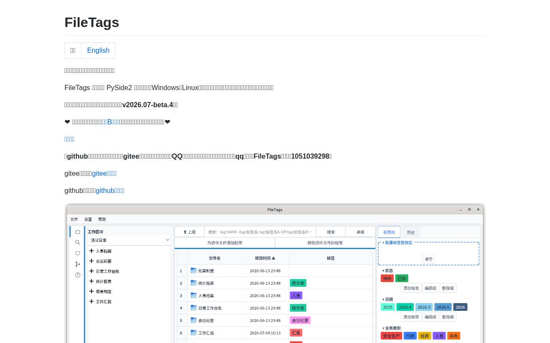Click 添加标签 under the 状态 group
Screen dimensions: 550x343
pos(411,288)
